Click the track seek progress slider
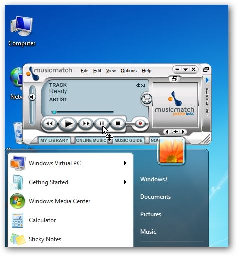 (x=82, y=112)
